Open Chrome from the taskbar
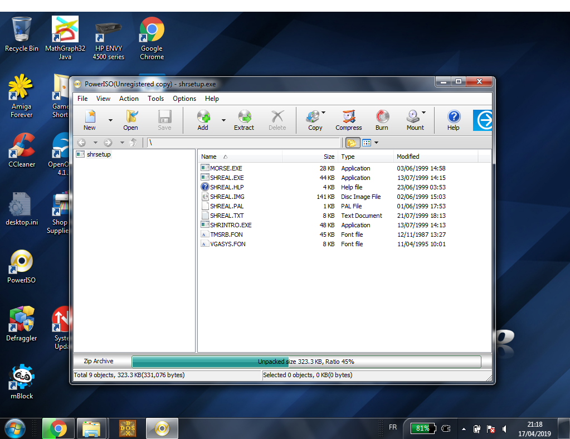Image resolution: width=570 pixels, height=439 pixels. [58, 429]
